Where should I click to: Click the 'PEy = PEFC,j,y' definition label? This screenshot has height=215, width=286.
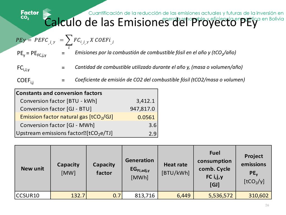[32, 53]
